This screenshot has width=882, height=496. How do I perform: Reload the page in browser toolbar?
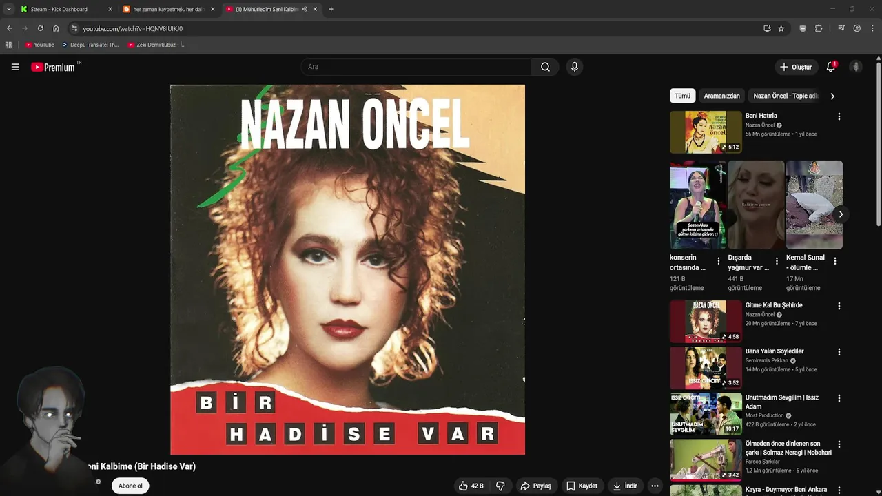point(40,28)
